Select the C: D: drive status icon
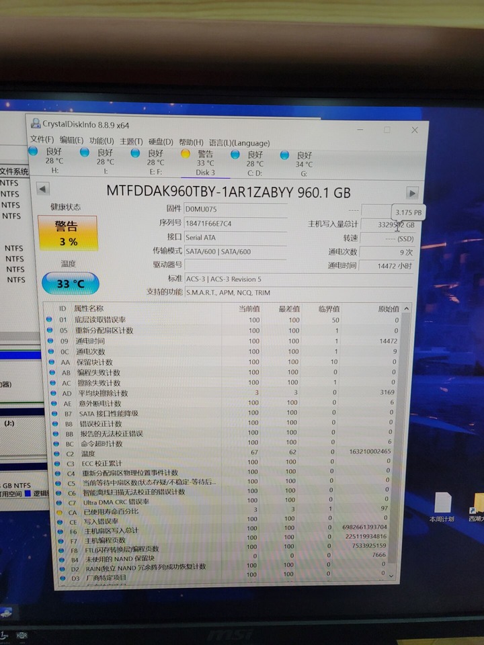Image resolution: width=484 pixels, height=645 pixels. (235, 155)
